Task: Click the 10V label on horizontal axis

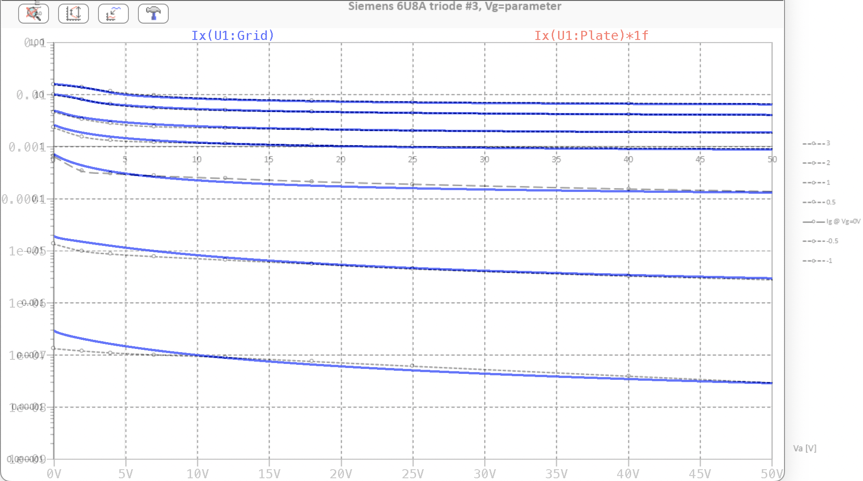Action: point(197,474)
